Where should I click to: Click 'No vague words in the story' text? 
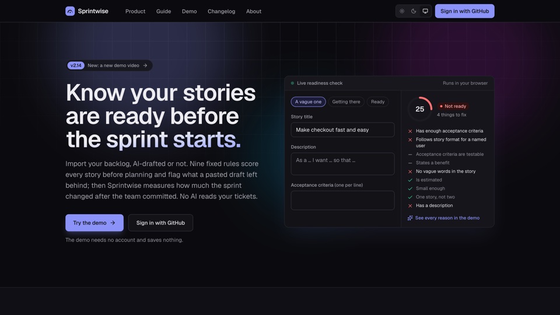point(446,171)
